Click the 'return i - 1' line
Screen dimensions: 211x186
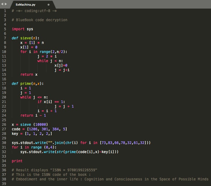point(33,116)
